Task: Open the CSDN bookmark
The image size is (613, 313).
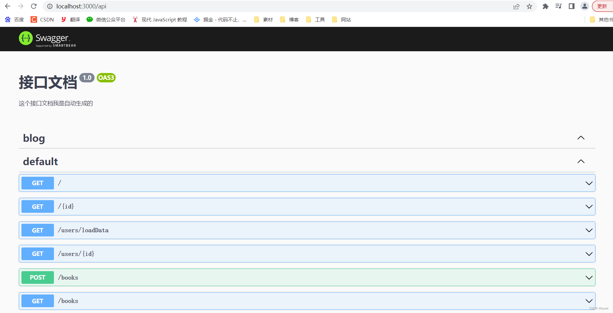Action: tap(42, 20)
